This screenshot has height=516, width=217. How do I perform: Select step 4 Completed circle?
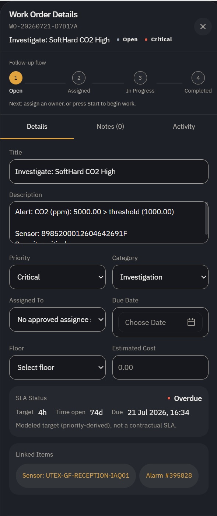(198, 78)
